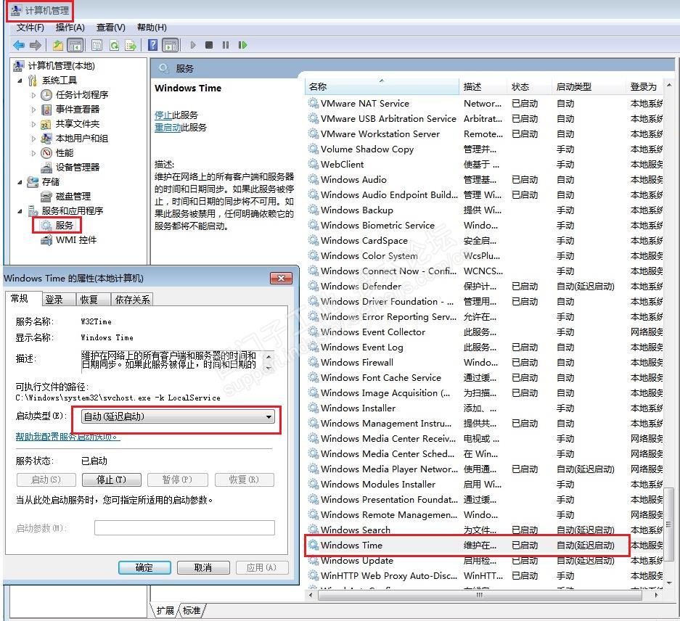Switch to the 扩展 view tab

coord(165,611)
